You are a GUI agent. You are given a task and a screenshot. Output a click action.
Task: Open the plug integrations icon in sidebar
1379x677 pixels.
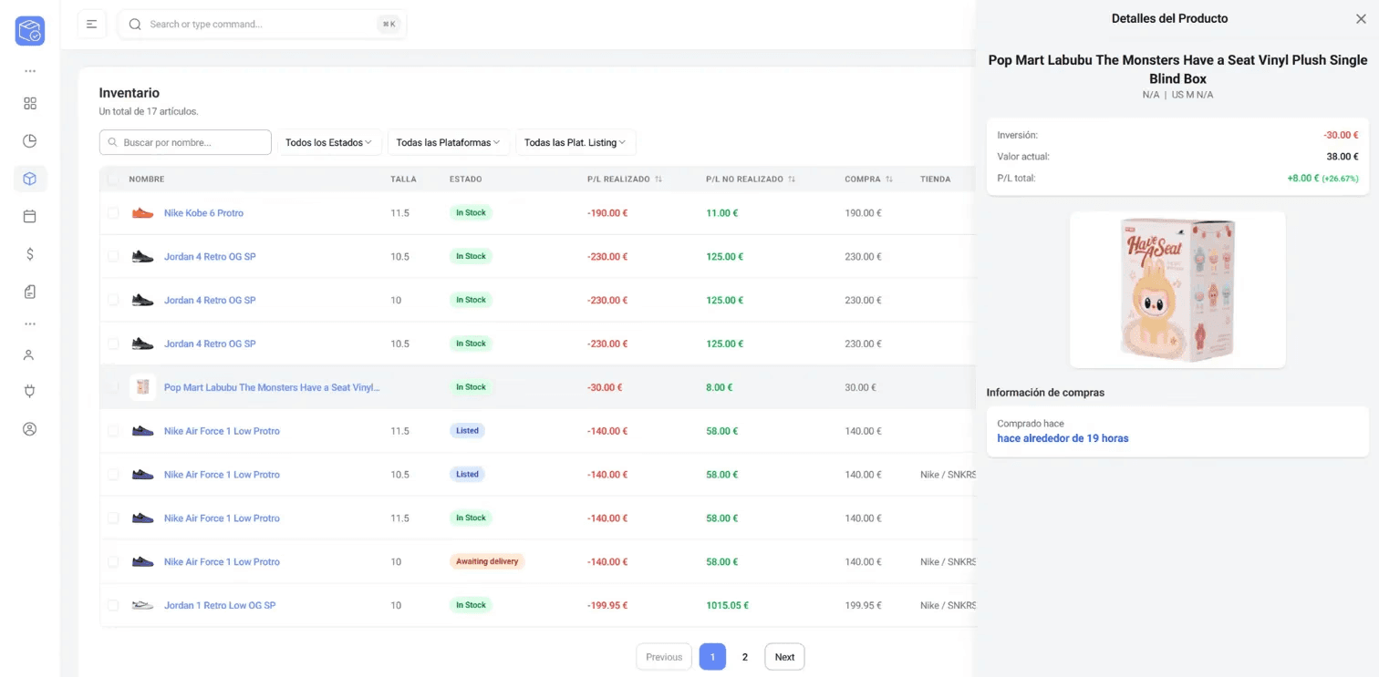click(x=30, y=392)
